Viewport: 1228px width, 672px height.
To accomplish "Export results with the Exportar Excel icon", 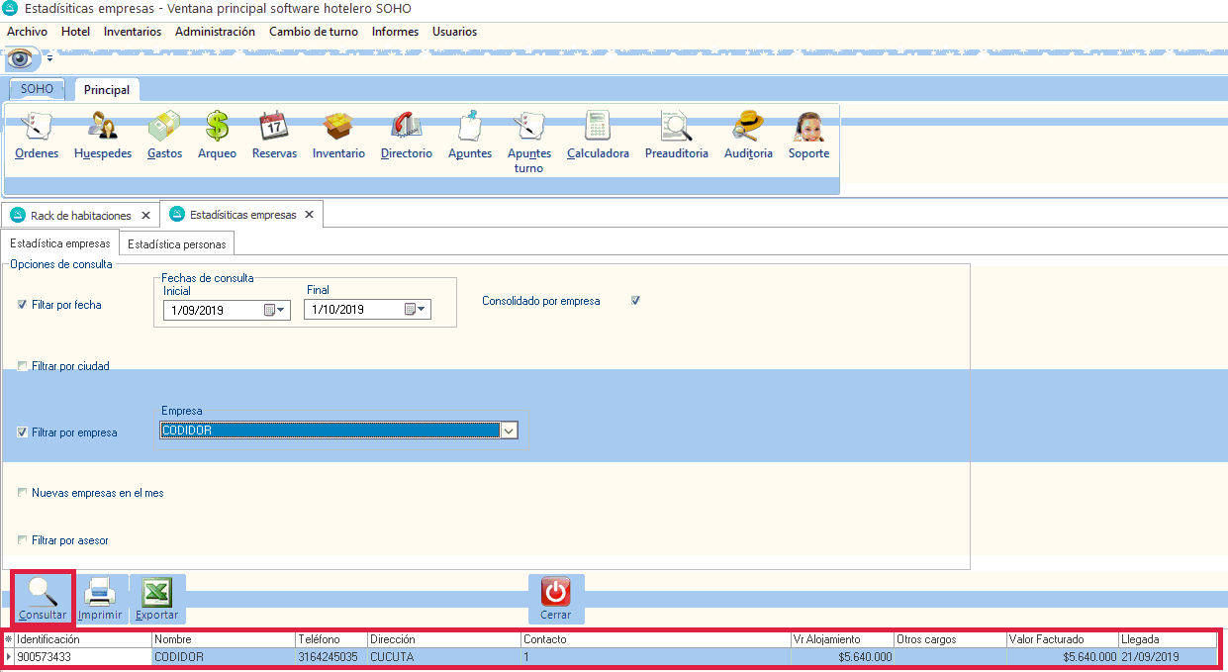I will pyautogui.click(x=157, y=599).
